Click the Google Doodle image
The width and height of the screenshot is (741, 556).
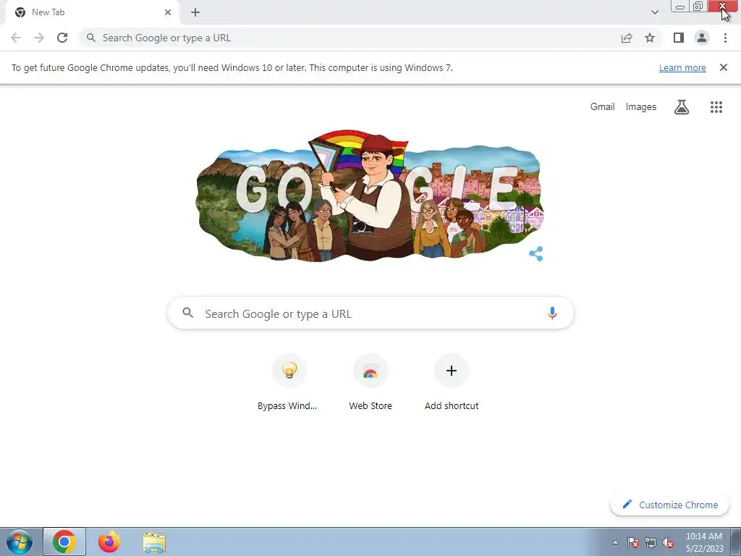(370, 195)
